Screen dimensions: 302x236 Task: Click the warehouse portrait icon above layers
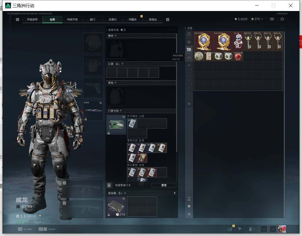[x=189, y=199]
